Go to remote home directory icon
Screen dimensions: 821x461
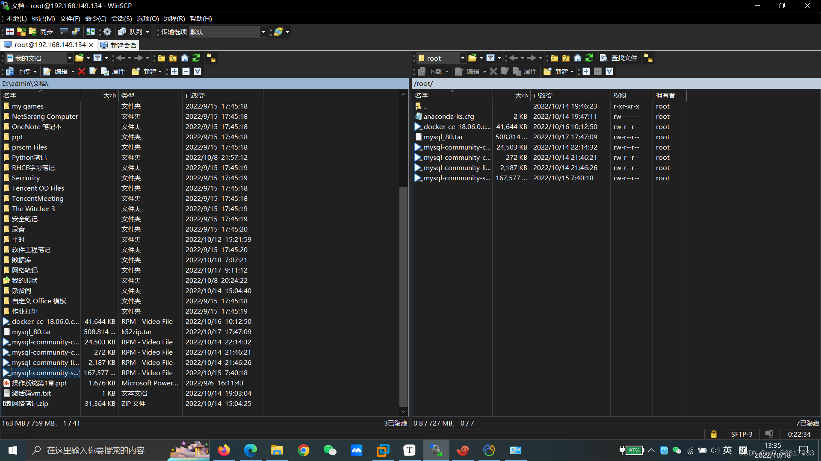click(578, 58)
